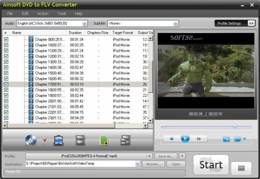This screenshot has height=179, width=260.
Task: Click the Start conversion button
Action: (x=211, y=165)
